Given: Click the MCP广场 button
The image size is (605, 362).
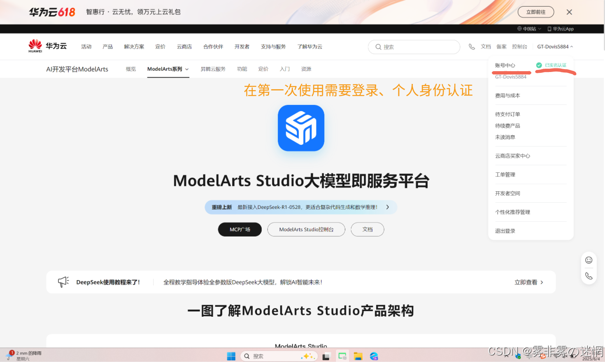Looking at the screenshot, I should click(240, 230).
